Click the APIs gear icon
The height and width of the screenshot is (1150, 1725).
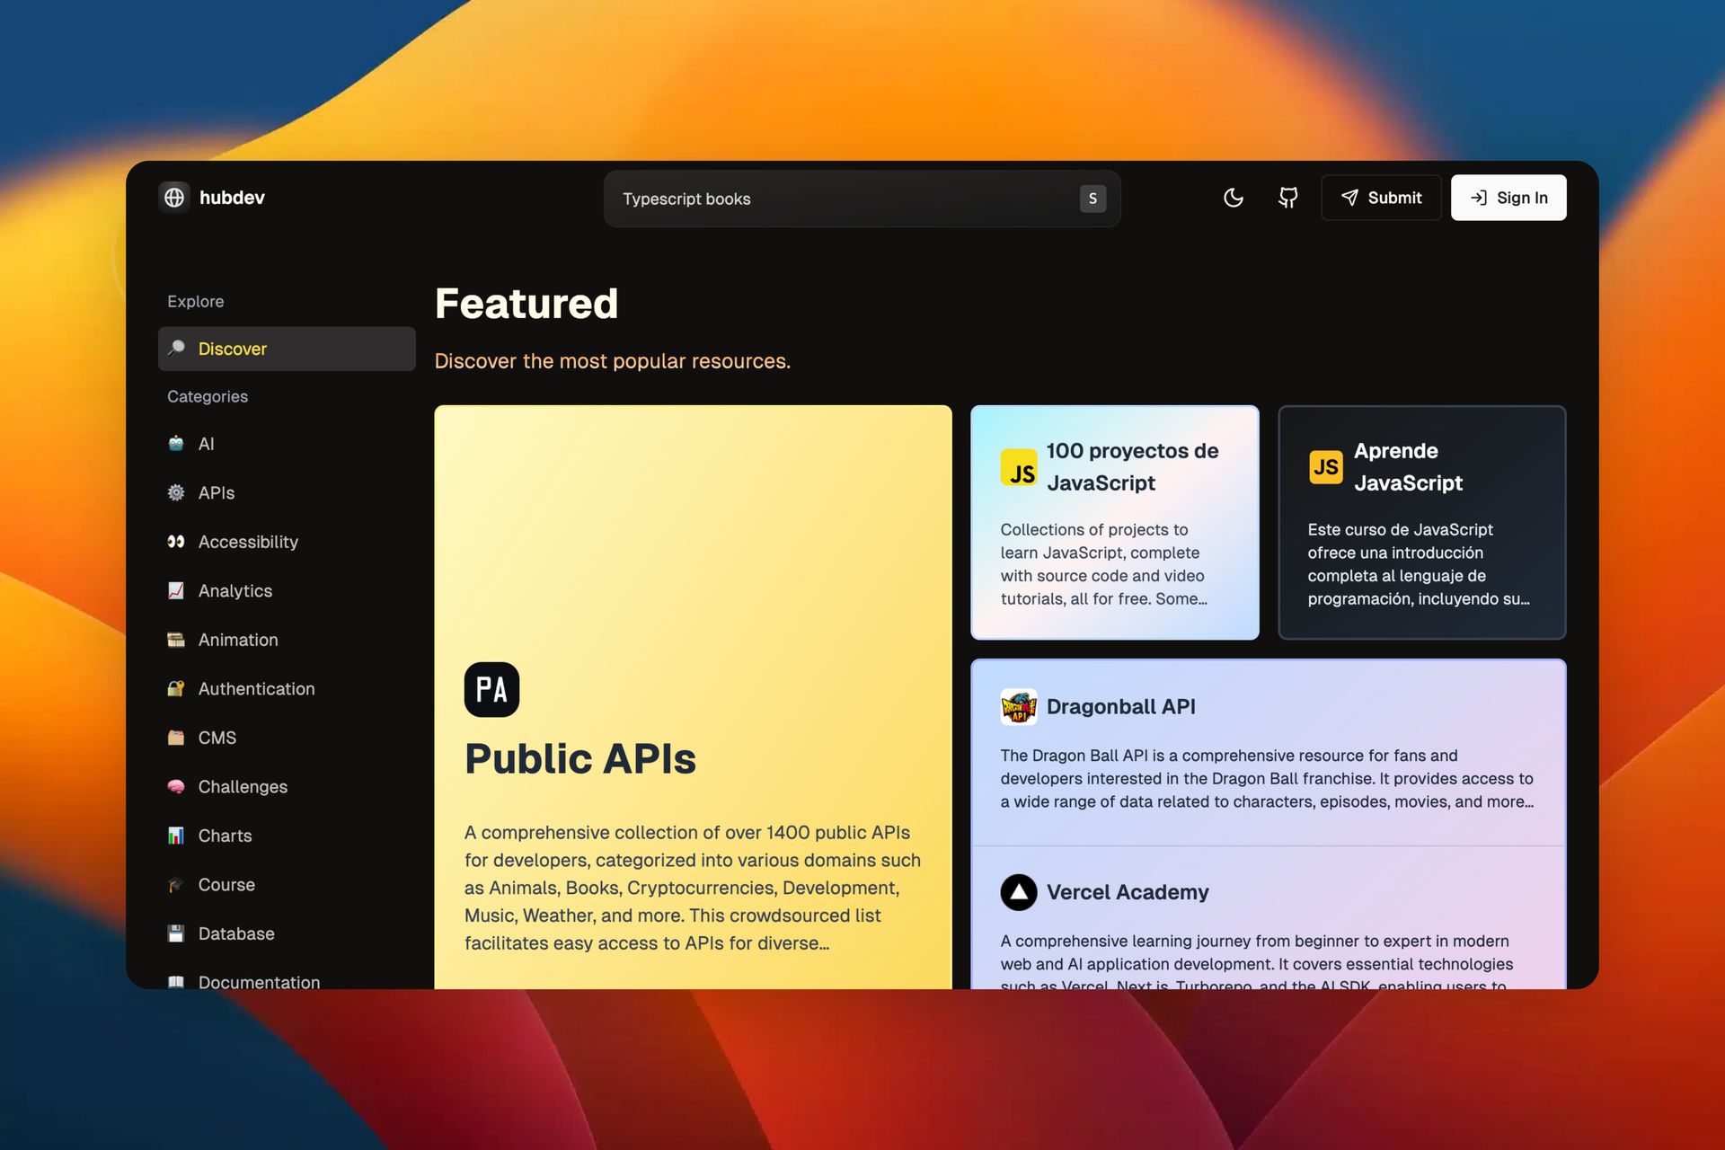(176, 492)
